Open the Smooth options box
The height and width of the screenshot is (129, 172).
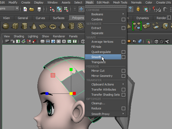pyautogui.click(x=123, y=57)
